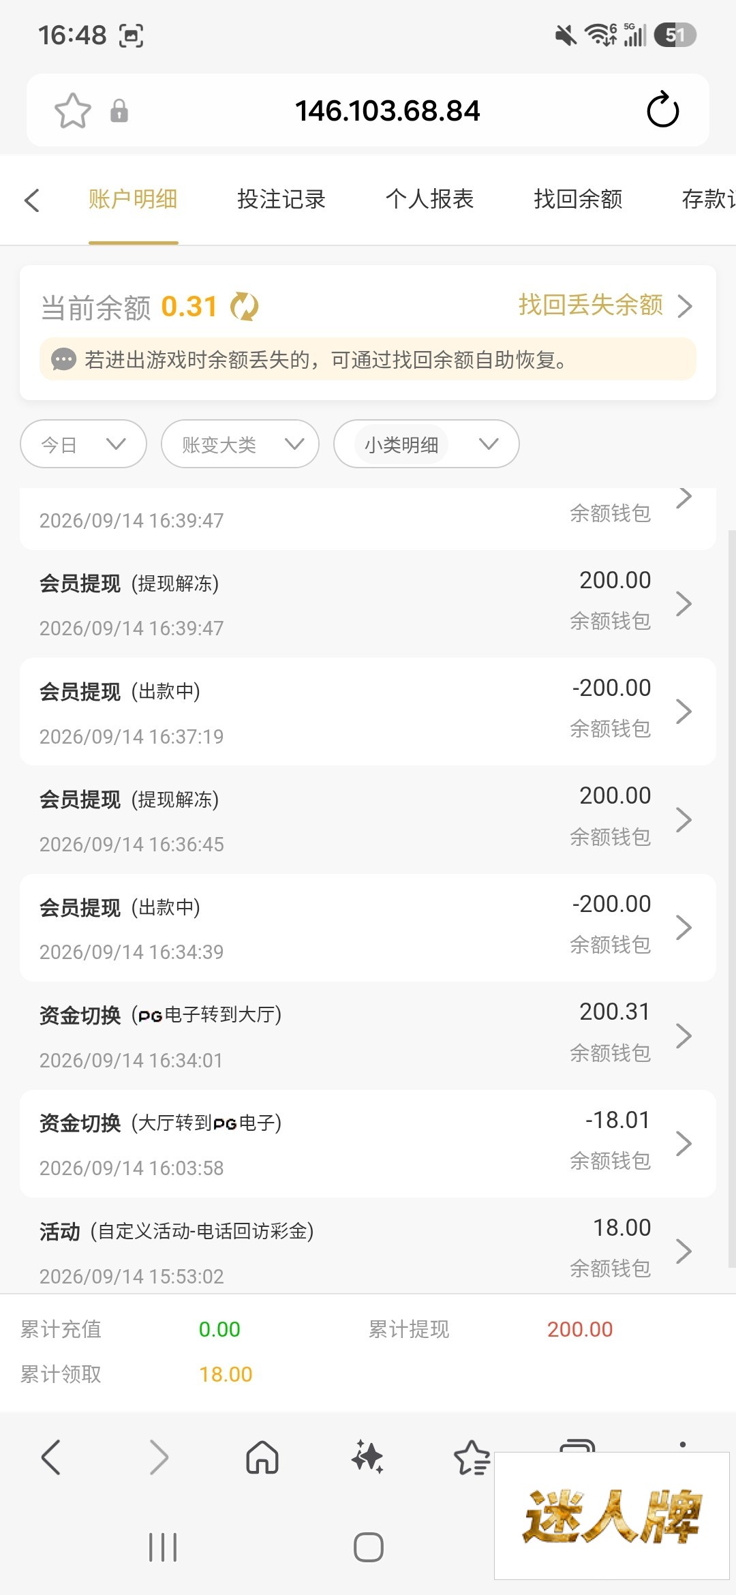Open browser home icon in bottom toolbar
The height and width of the screenshot is (1595, 736).
(x=262, y=1457)
